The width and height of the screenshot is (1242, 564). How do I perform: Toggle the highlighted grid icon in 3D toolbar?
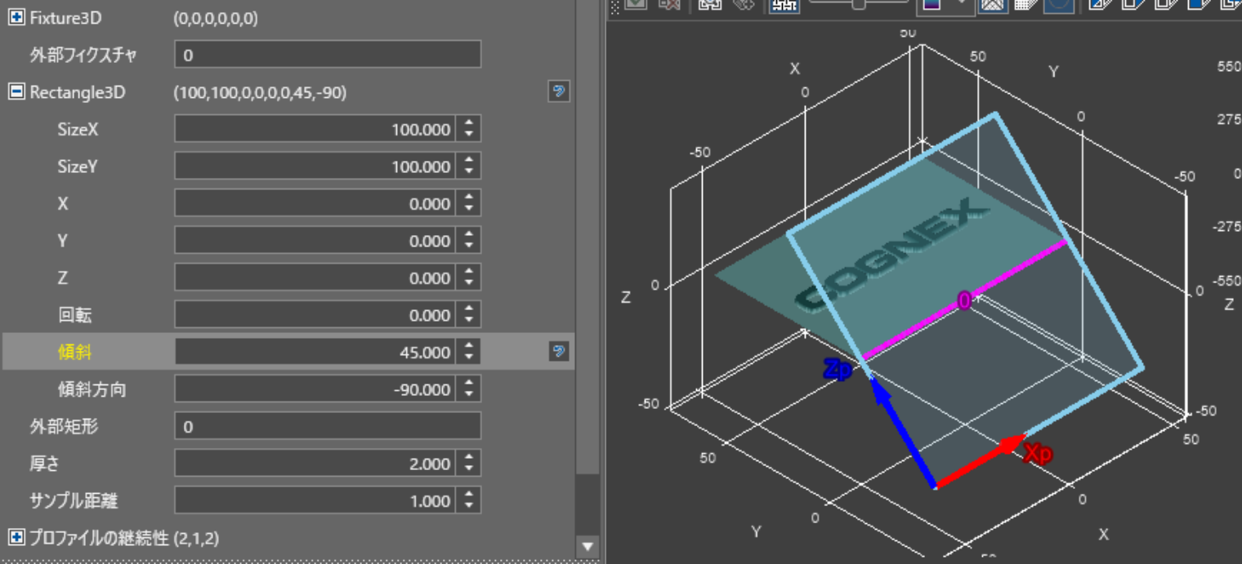point(784,4)
